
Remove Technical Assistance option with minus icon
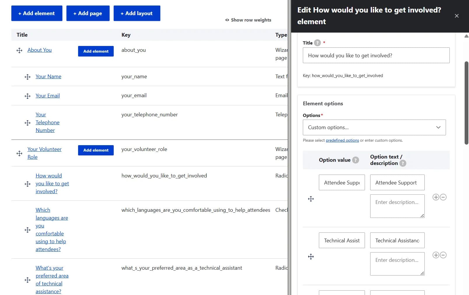pos(443,255)
